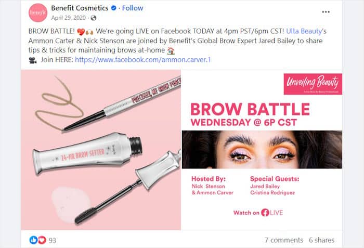Open the Benefit Cosmetics page name link
This screenshot has height=248, width=364.
click(x=80, y=8)
